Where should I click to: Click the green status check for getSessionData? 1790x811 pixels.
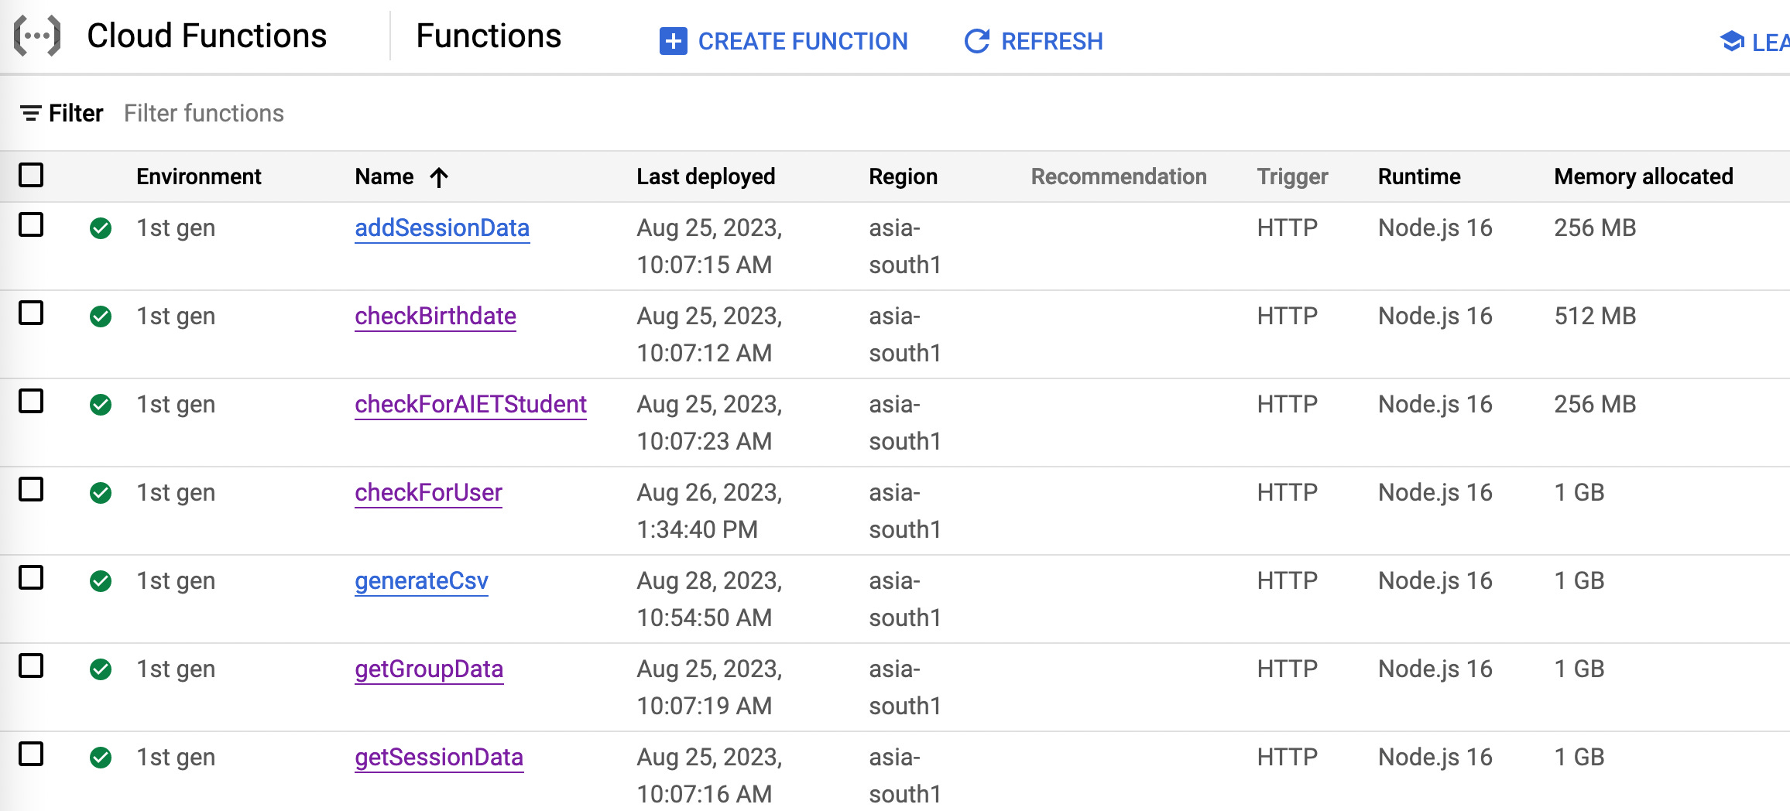coord(101,758)
